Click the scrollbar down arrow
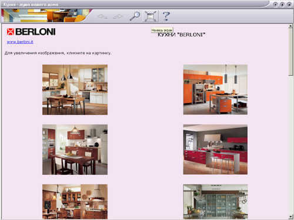Image resolution: width=294 pixels, height=220 pixels. click(x=290, y=216)
